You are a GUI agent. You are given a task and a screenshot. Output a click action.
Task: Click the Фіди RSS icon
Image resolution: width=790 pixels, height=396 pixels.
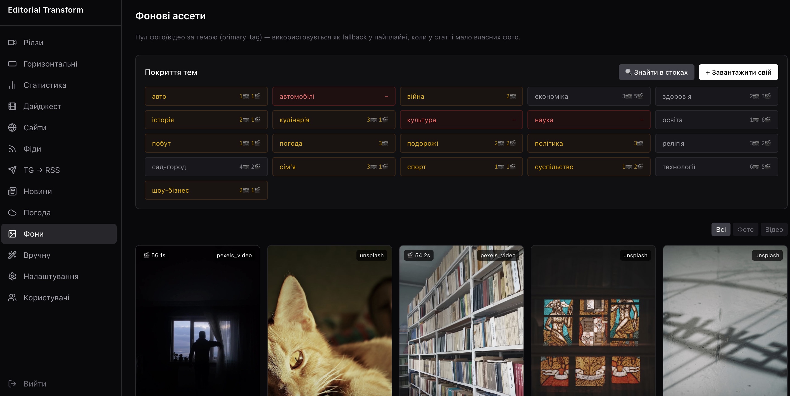coord(12,149)
